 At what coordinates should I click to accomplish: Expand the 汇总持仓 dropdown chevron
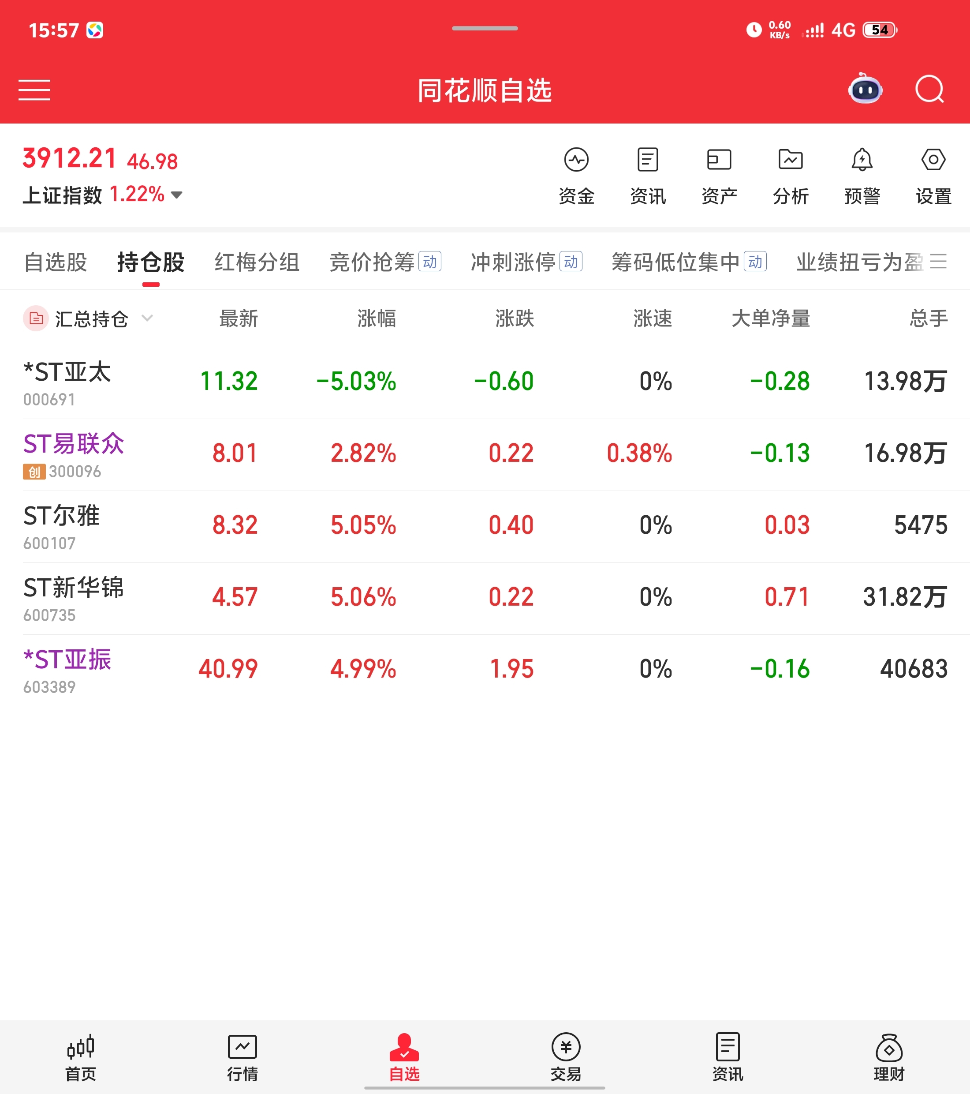pyautogui.click(x=147, y=318)
